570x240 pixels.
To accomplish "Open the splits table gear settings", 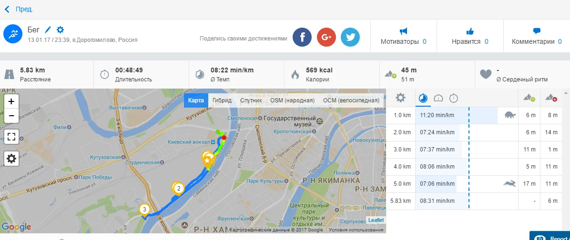I will click(x=400, y=98).
